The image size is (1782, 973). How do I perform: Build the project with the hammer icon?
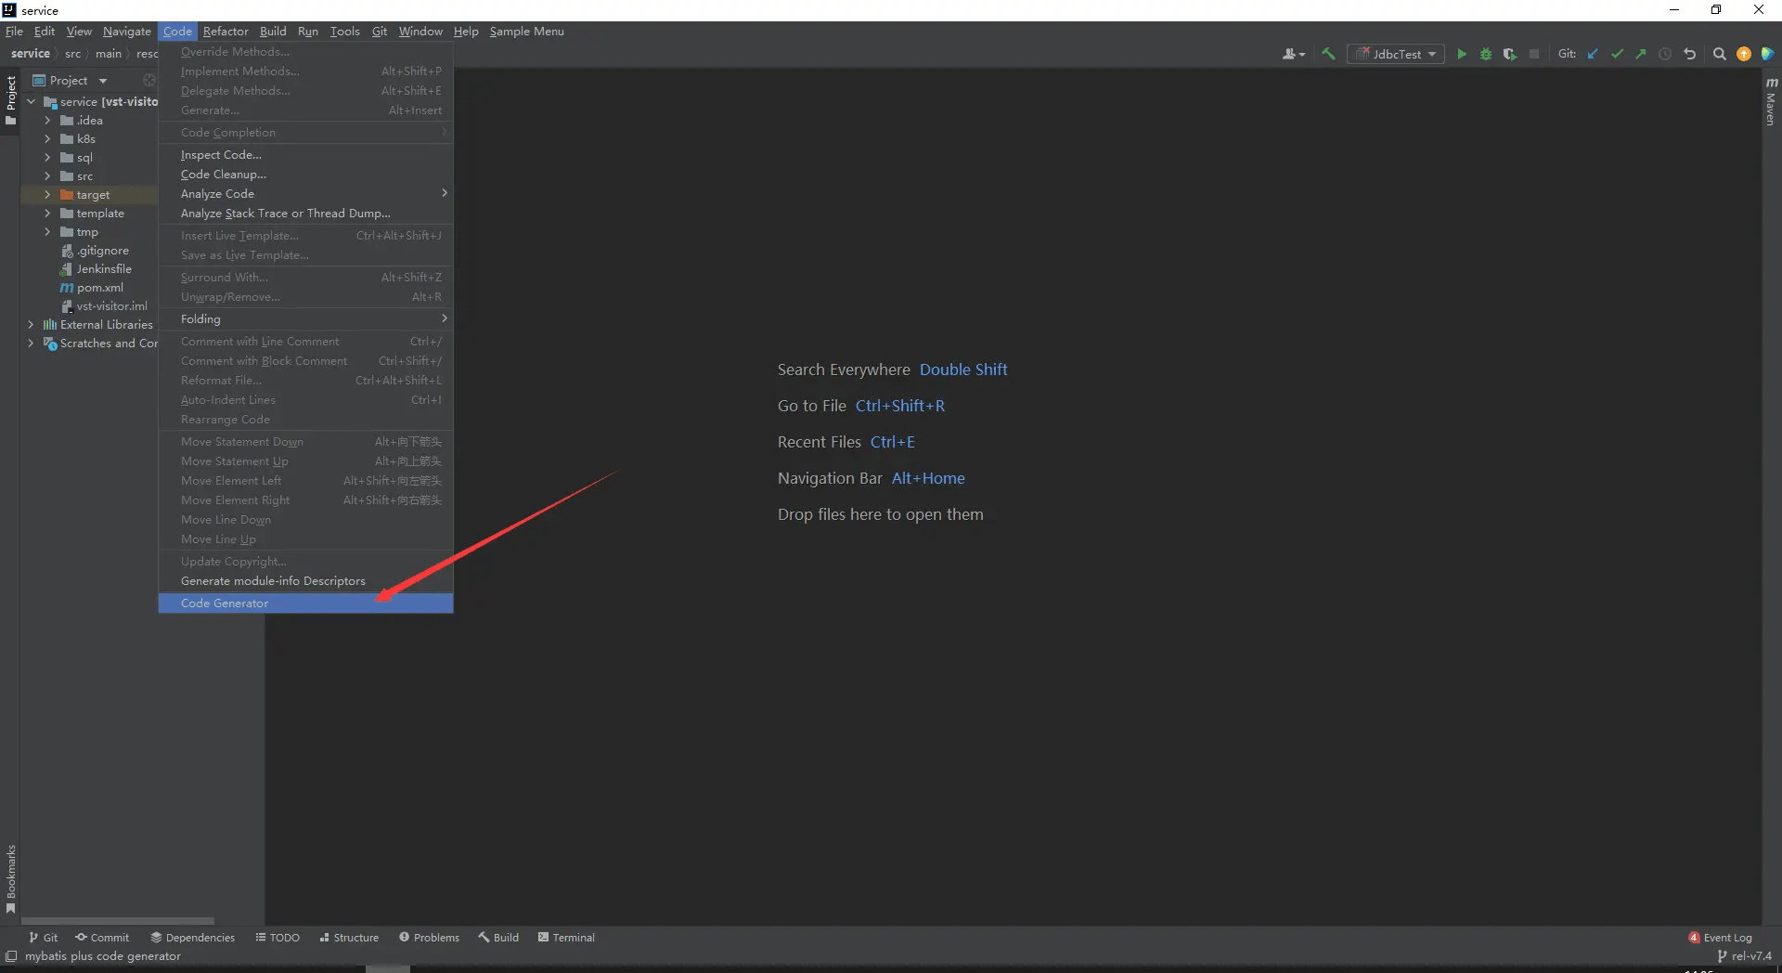point(1329,54)
